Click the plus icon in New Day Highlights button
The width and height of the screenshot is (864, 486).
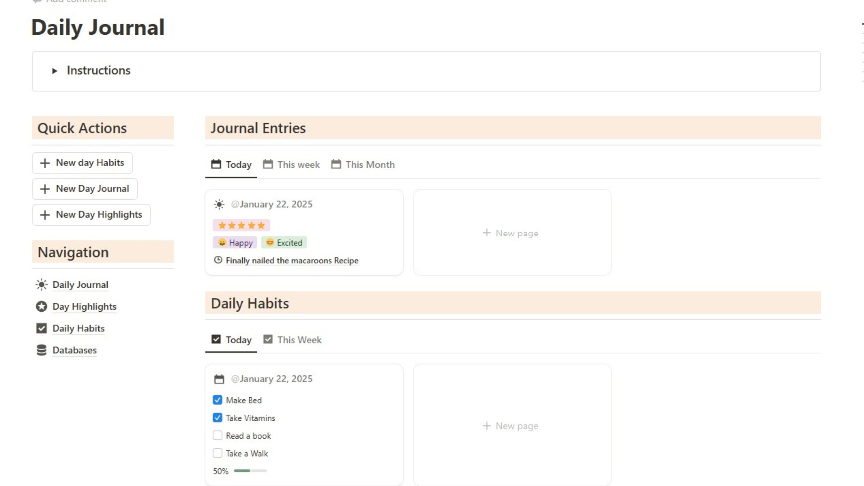point(45,215)
